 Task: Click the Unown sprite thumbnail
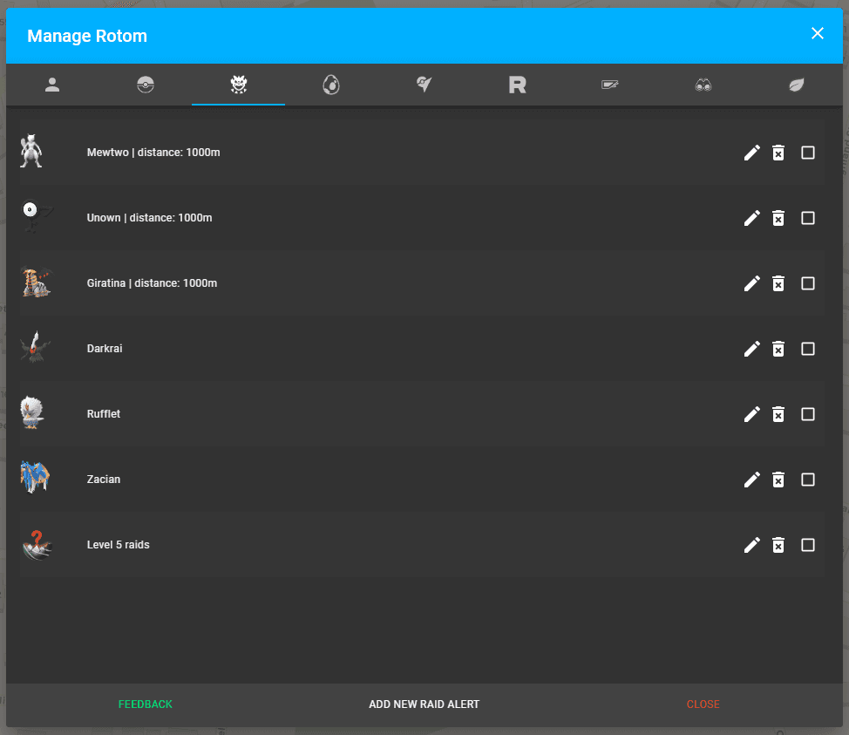(36, 216)
